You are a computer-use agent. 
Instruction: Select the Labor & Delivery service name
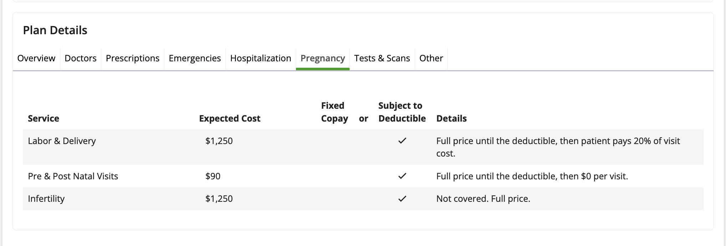point(62,141)
